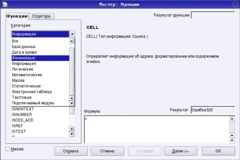Confirm with the OK button
The image size is (240, 160).
[218, 151]
